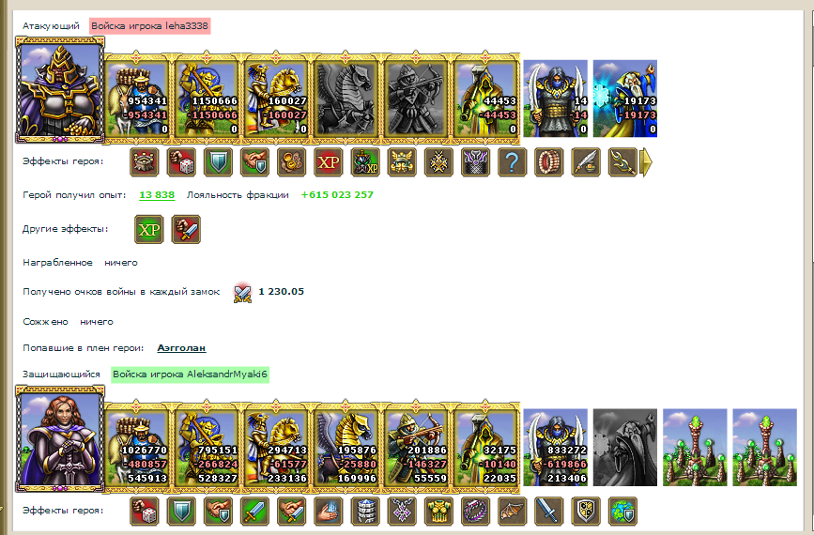
Task: Select the attacker's armored hero portrait
Action: [60, 89]
